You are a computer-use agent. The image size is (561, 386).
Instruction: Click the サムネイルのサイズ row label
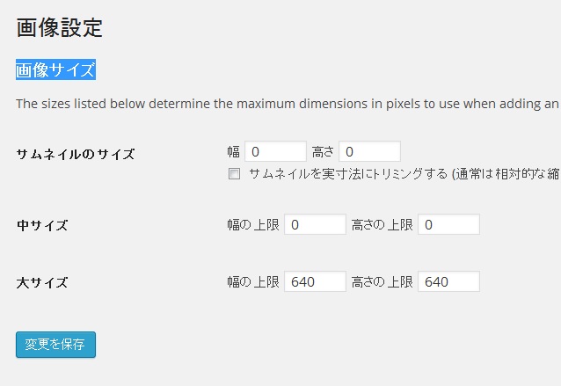[x=76, y=154]
